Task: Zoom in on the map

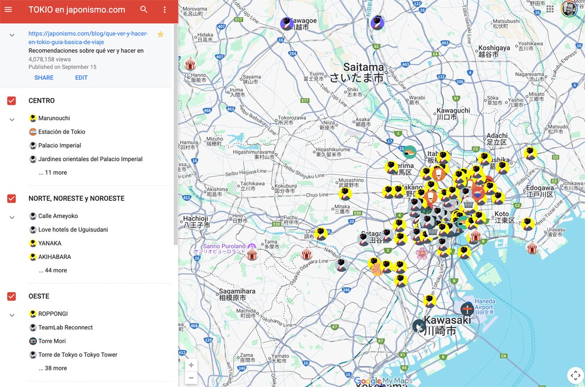Action: click(191, 365)
